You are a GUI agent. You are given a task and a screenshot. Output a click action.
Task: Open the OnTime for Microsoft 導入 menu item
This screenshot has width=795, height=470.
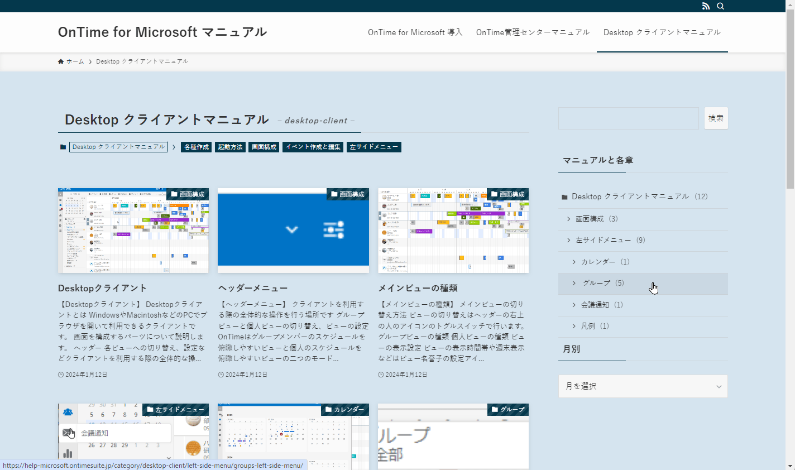point(415,32)
